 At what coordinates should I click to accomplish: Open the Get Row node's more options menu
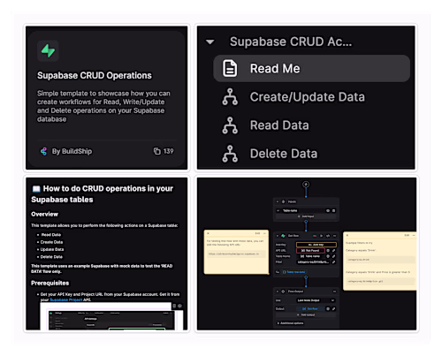tap(334, 236)
